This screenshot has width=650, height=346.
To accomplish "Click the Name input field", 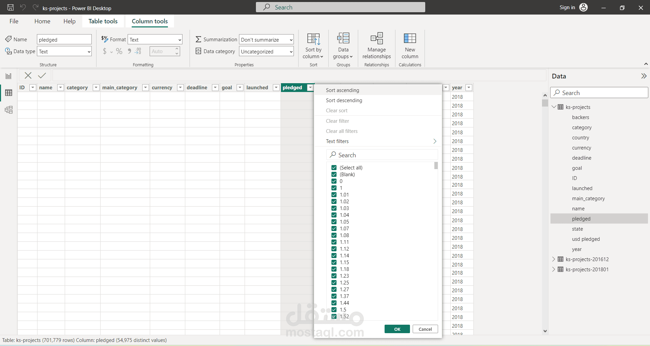I will click(64, 40).
